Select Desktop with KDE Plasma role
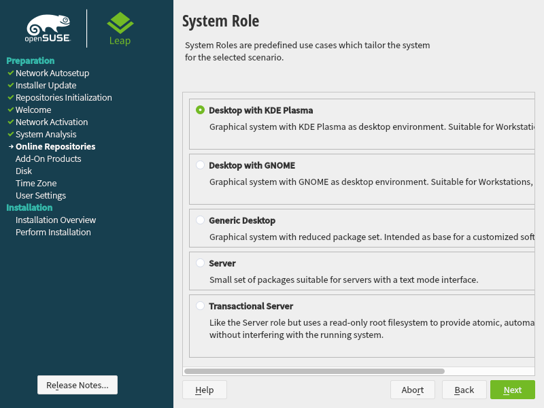This screenshot has height=408, width=544. [200, 109]
